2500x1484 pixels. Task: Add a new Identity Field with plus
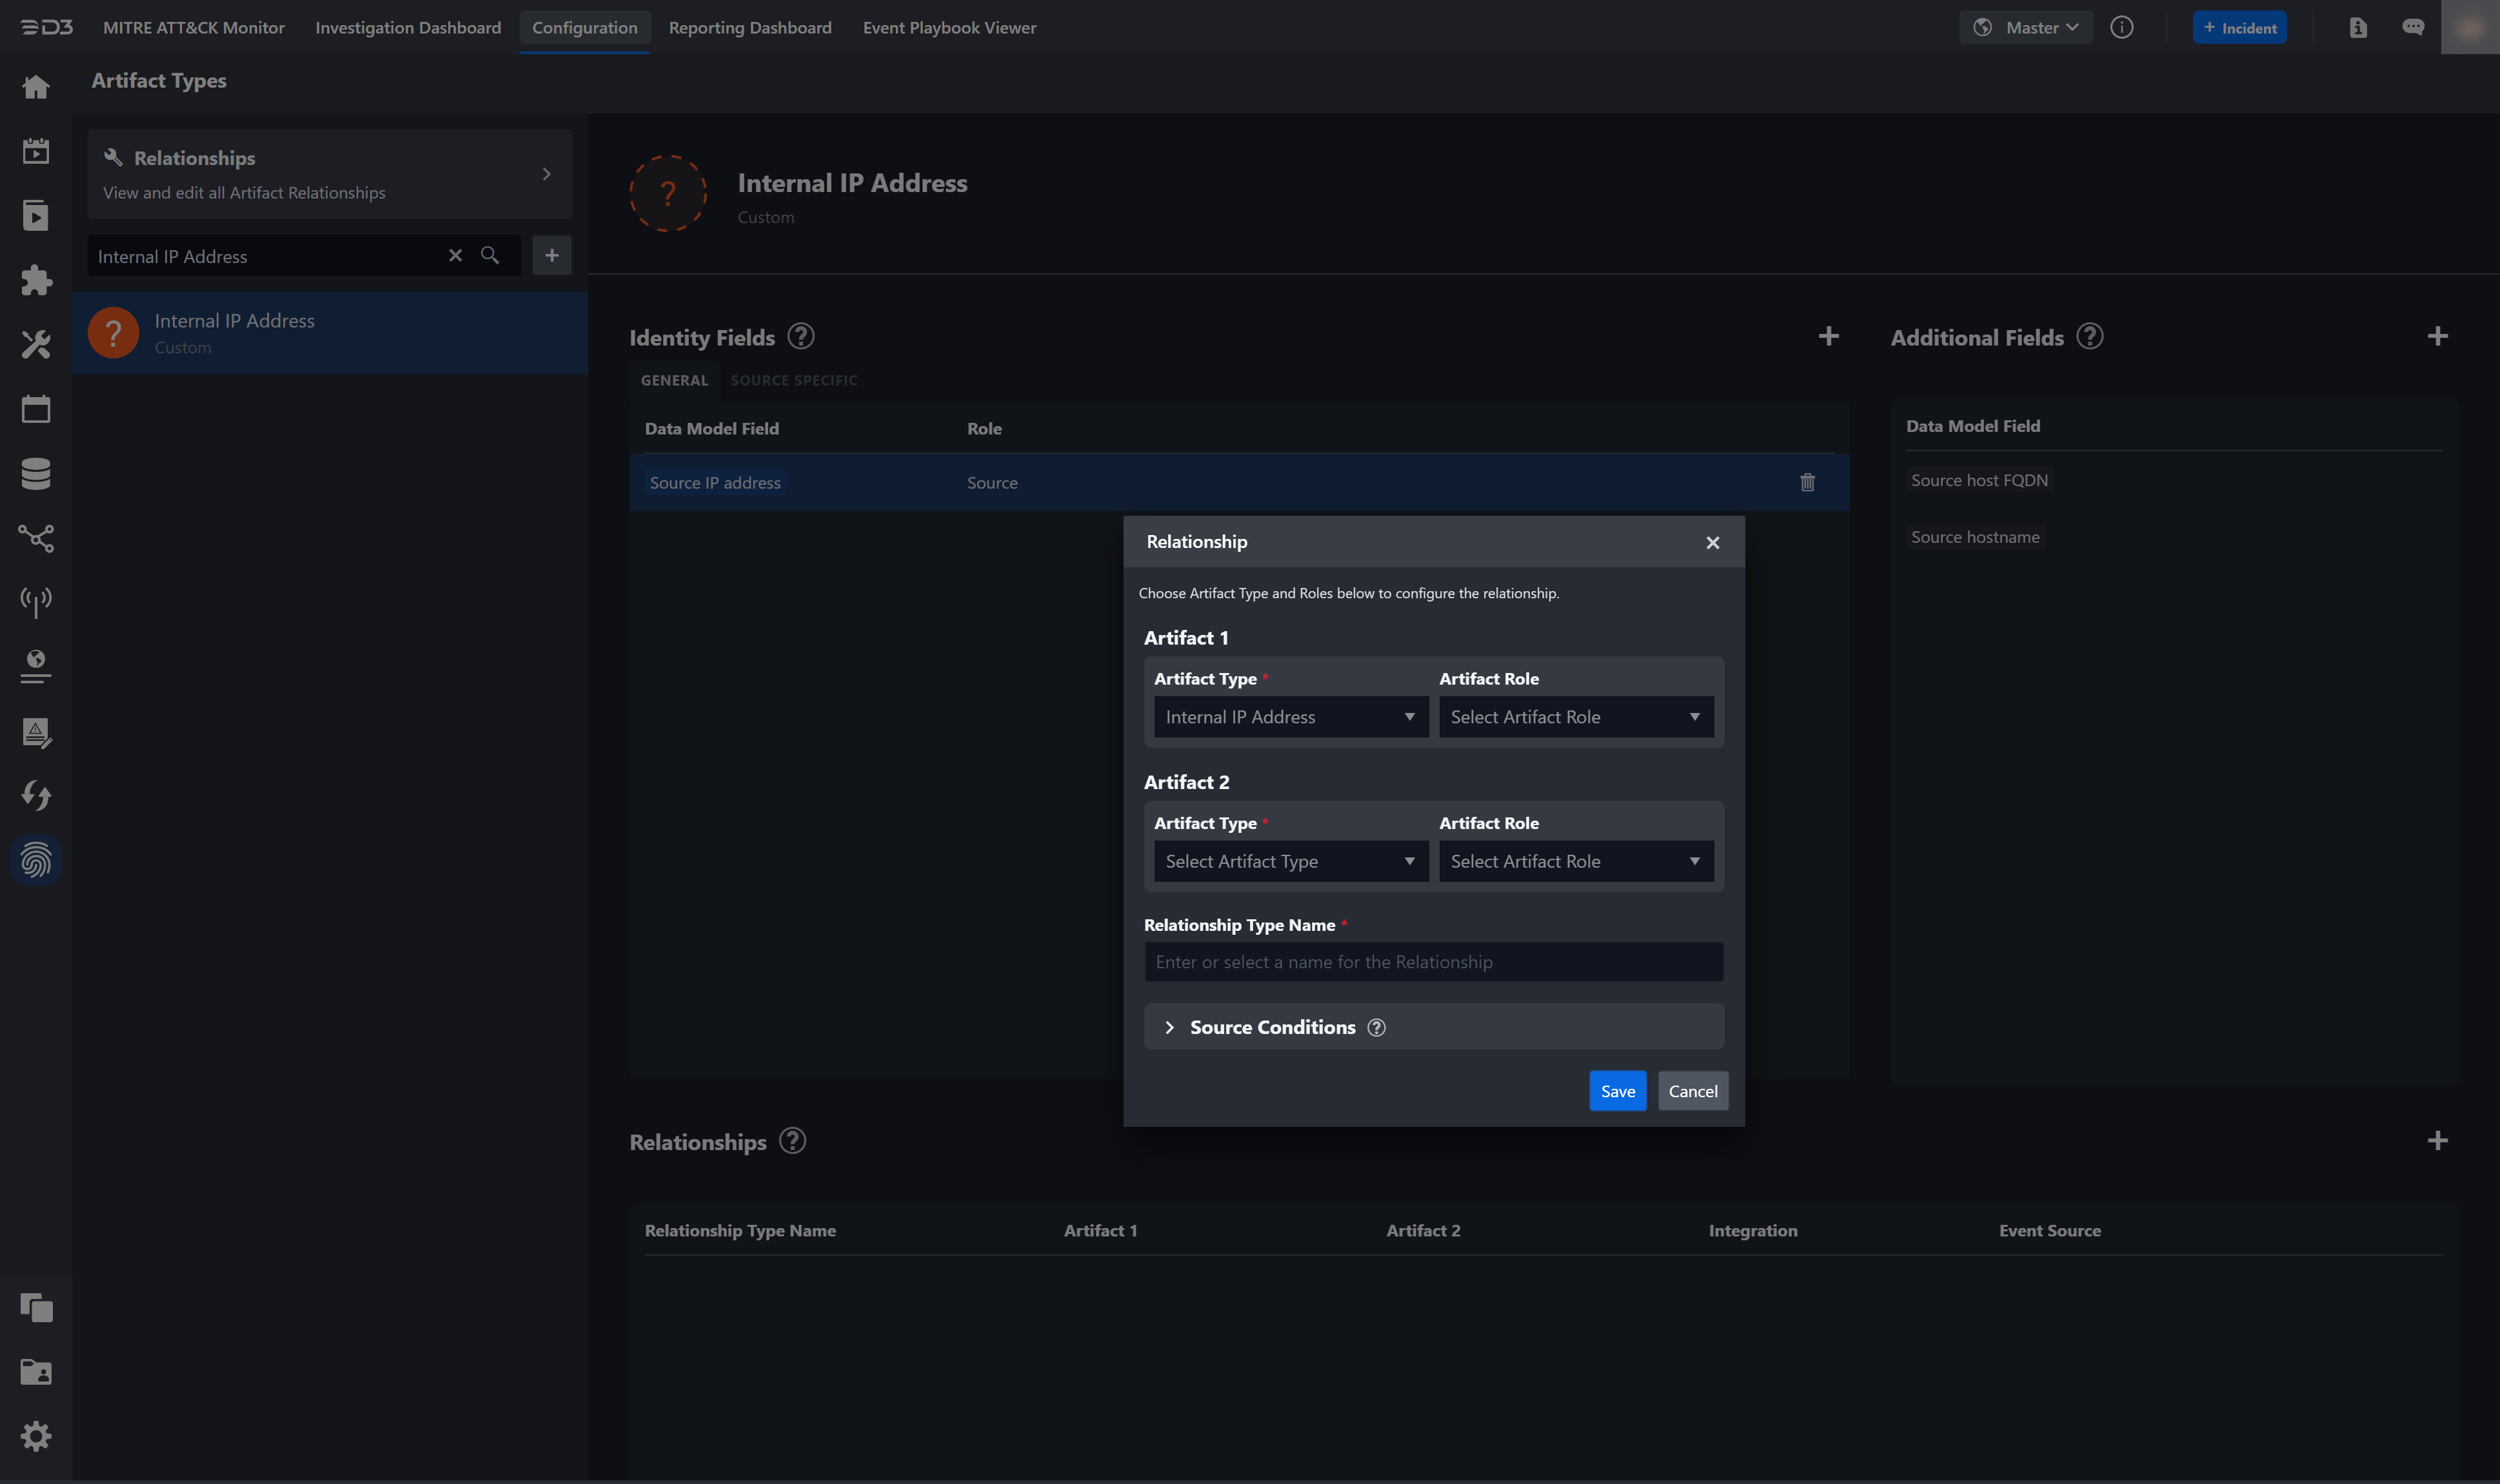[x=1829, y=336]
